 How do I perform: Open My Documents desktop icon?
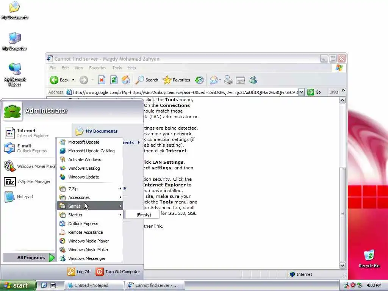click(15, 10)
